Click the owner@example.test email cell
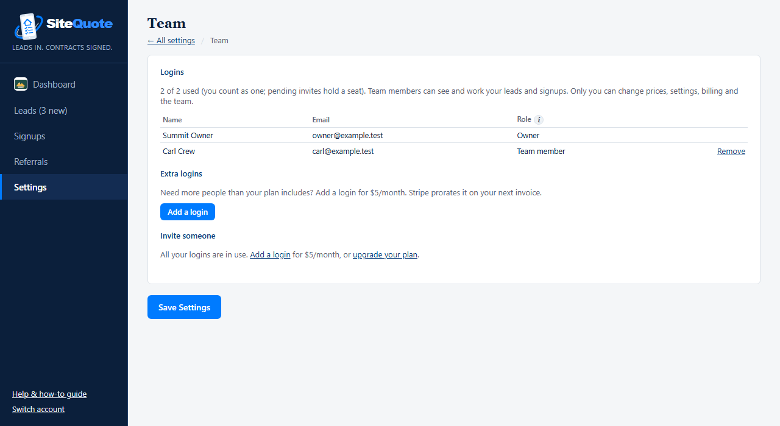780x426 pixels. pos(348,136)
